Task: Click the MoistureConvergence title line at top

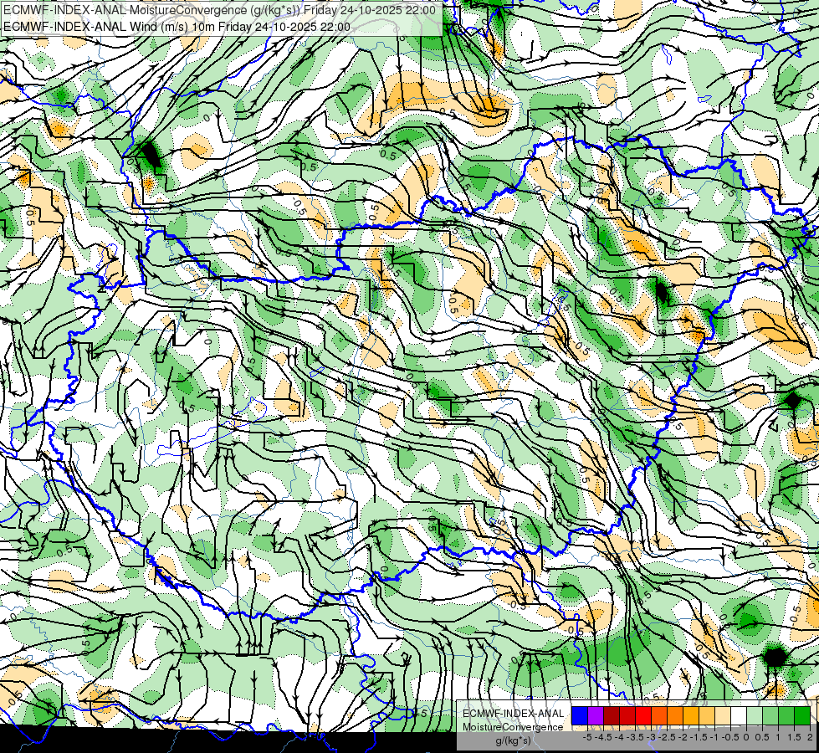Action: [219, 10]
